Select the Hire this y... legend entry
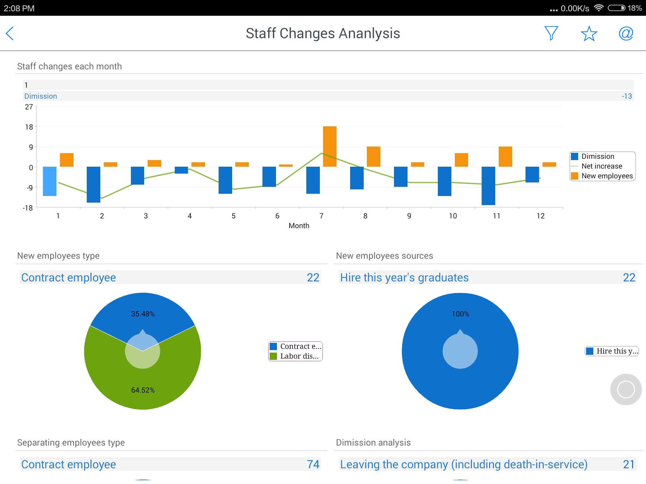The width and height of the screenshot is (646, 484). click(612, 351)
